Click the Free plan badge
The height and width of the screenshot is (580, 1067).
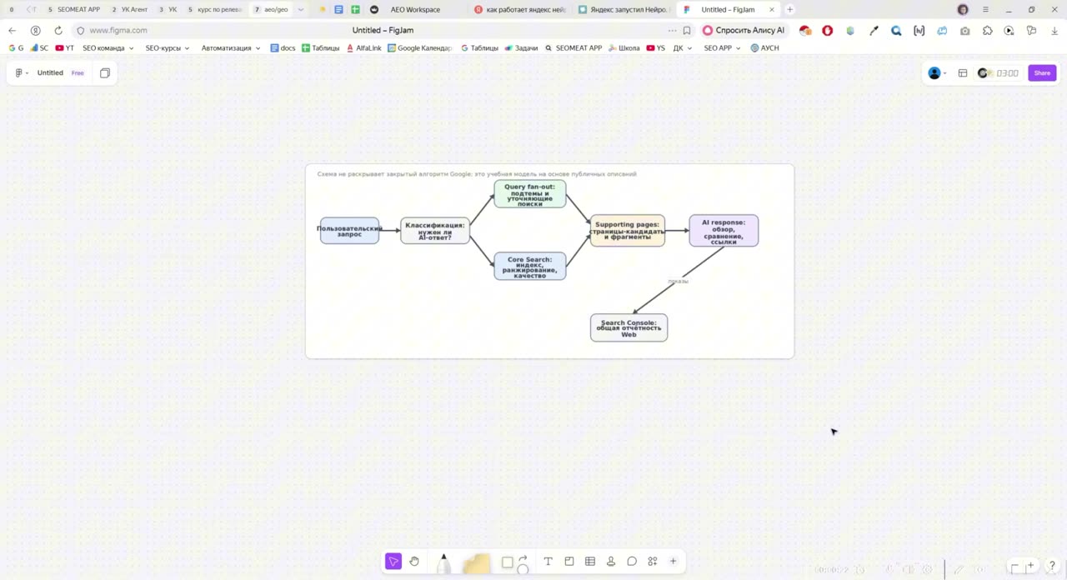coord(78,73)
